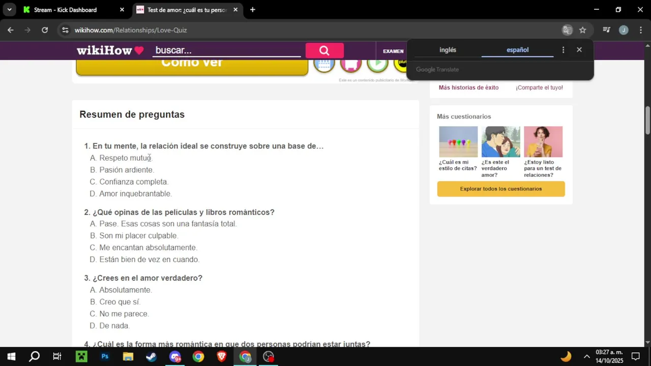Click the night light moon tray icon
Screen dimensions: 651x366
566,356
